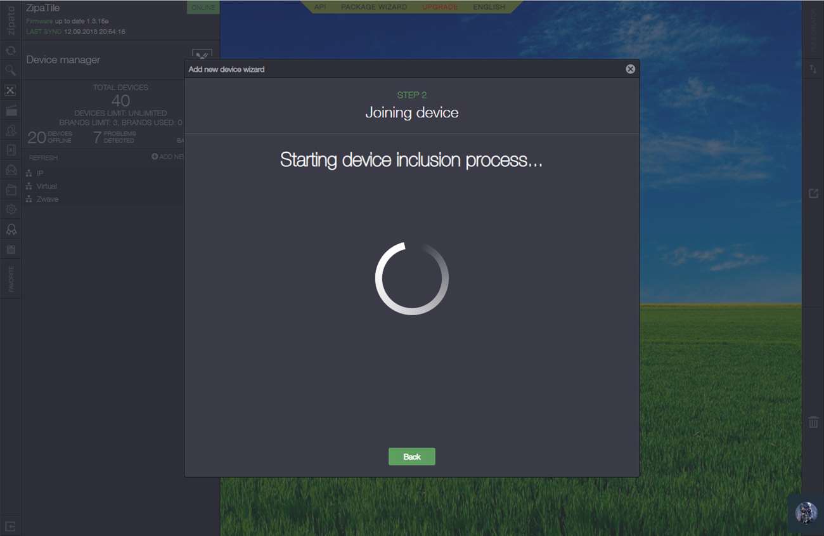Click the Joining device wizard heading
This screenshot has width=824, height=536.
412,113
